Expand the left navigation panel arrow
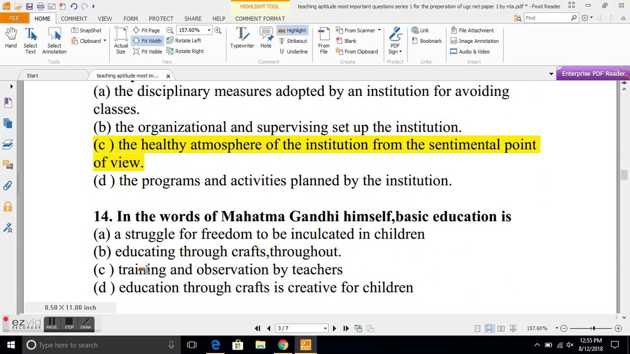Viewport: 630px width, 354px height. (11, 87)
